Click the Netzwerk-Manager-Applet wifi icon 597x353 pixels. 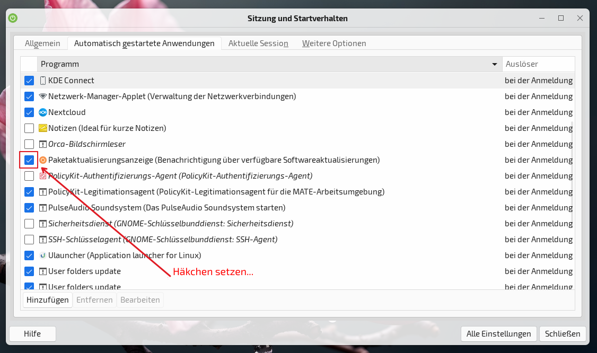43,96
